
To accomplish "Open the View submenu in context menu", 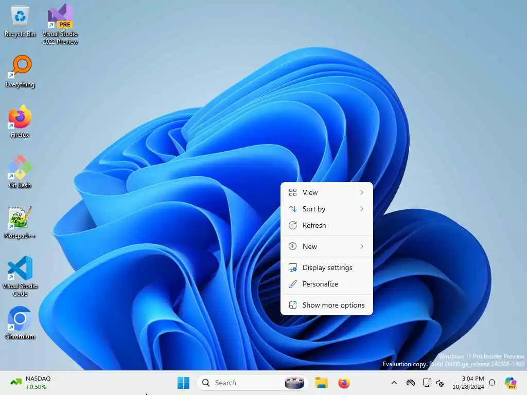I will tap(327, 192).
